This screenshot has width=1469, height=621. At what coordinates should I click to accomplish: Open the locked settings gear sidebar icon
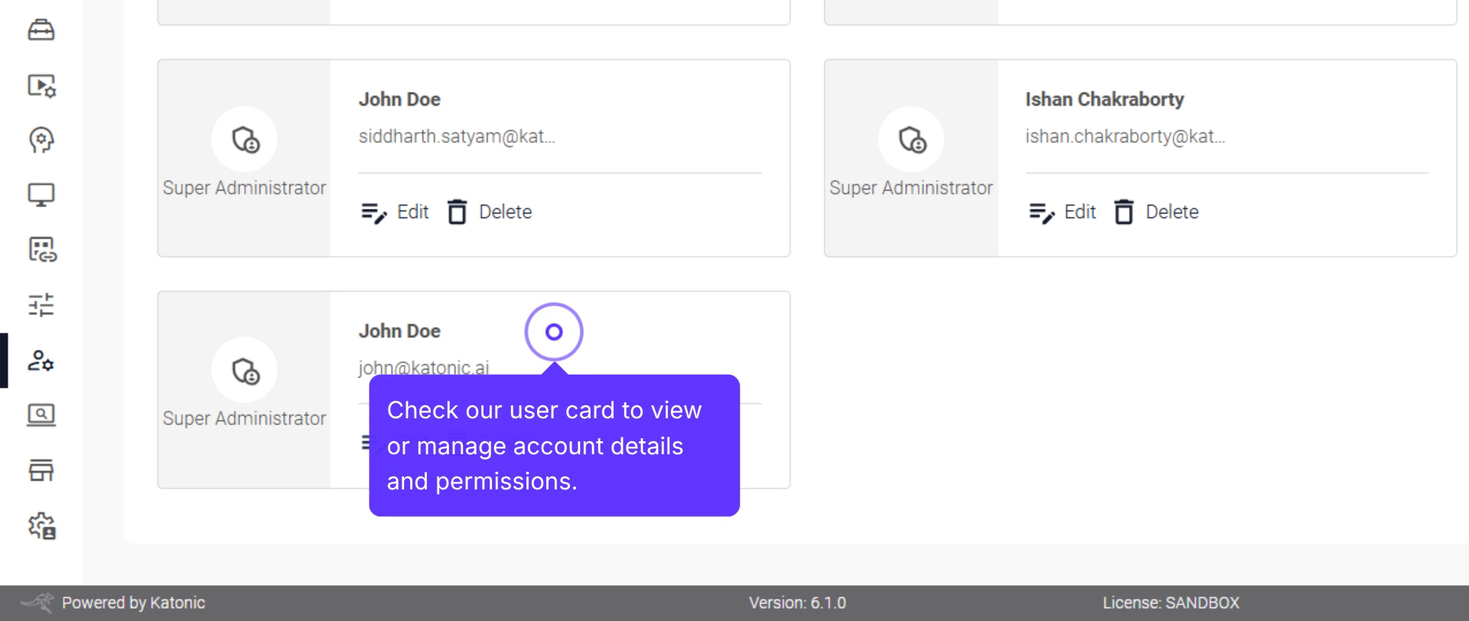click(42, 526)
